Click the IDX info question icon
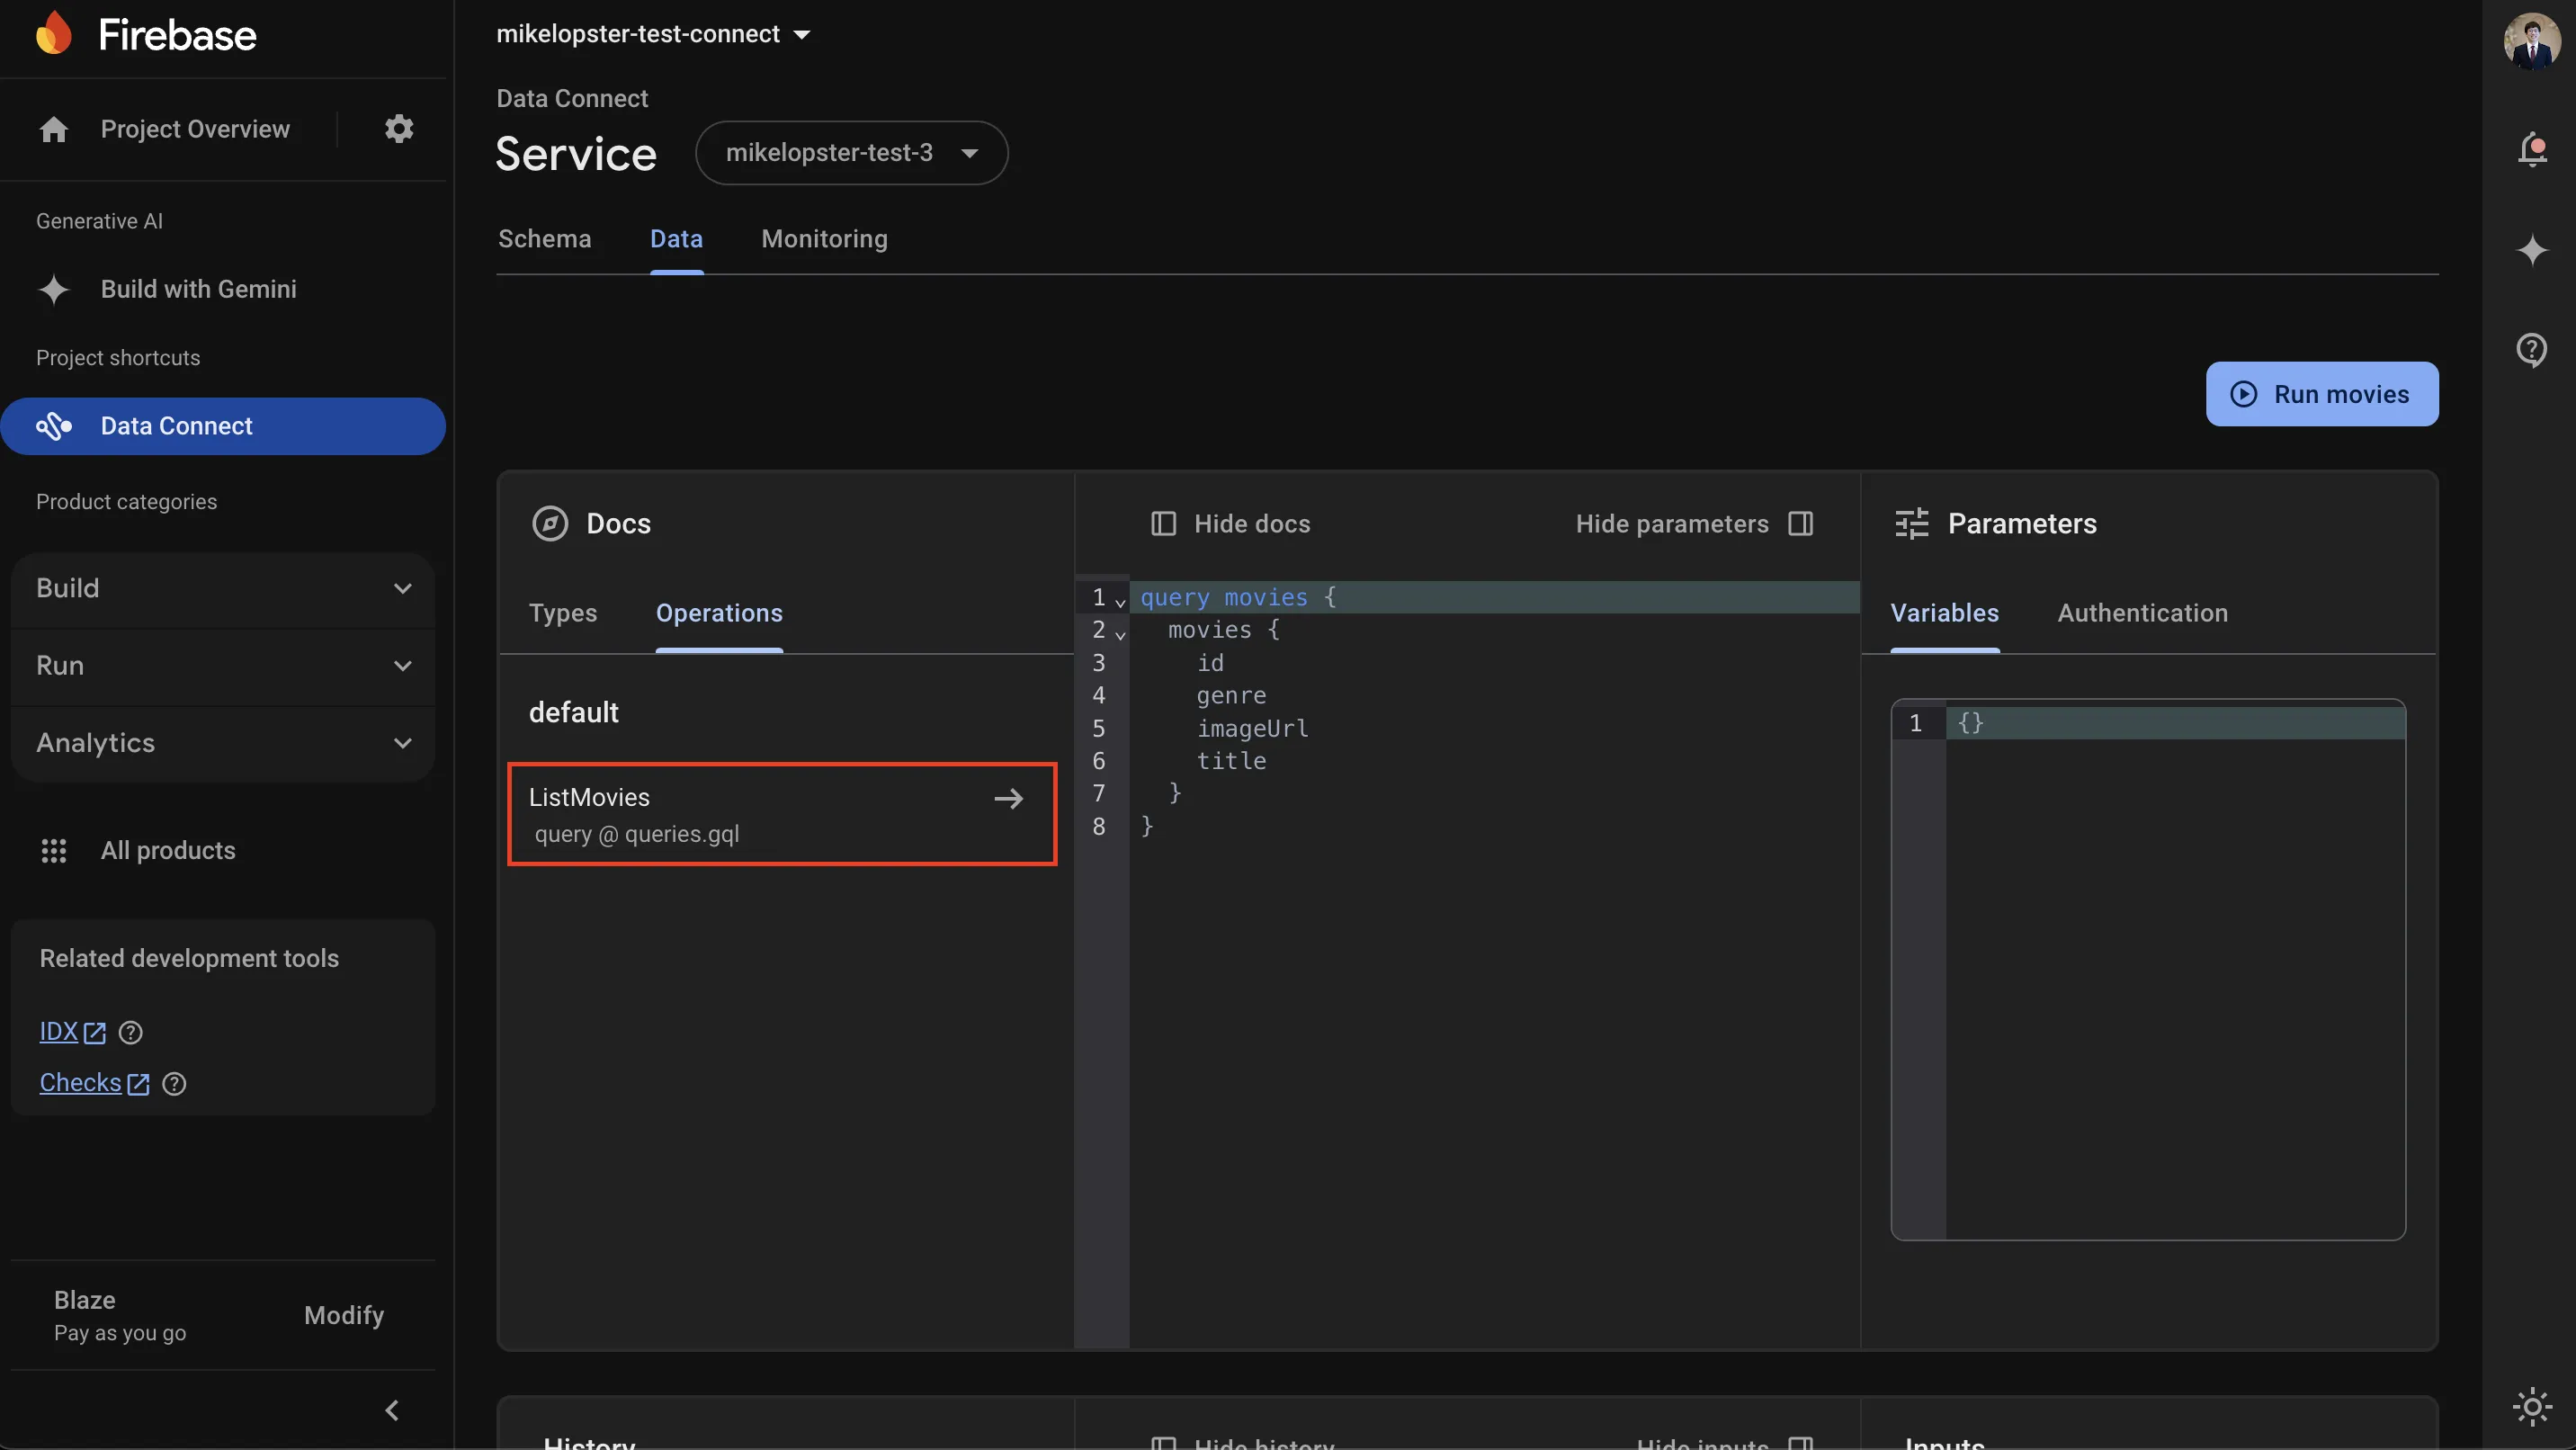This screenshot has width=2576, height=1450. point(131,1032)
